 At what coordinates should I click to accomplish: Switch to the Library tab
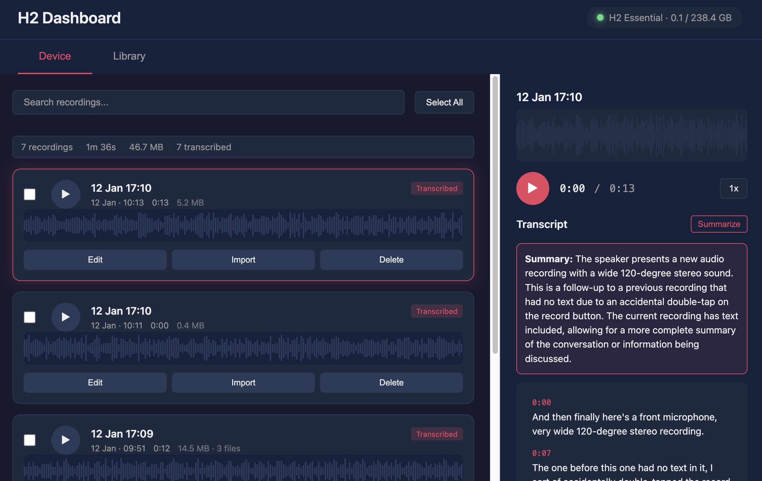click(x=129, y=56)
